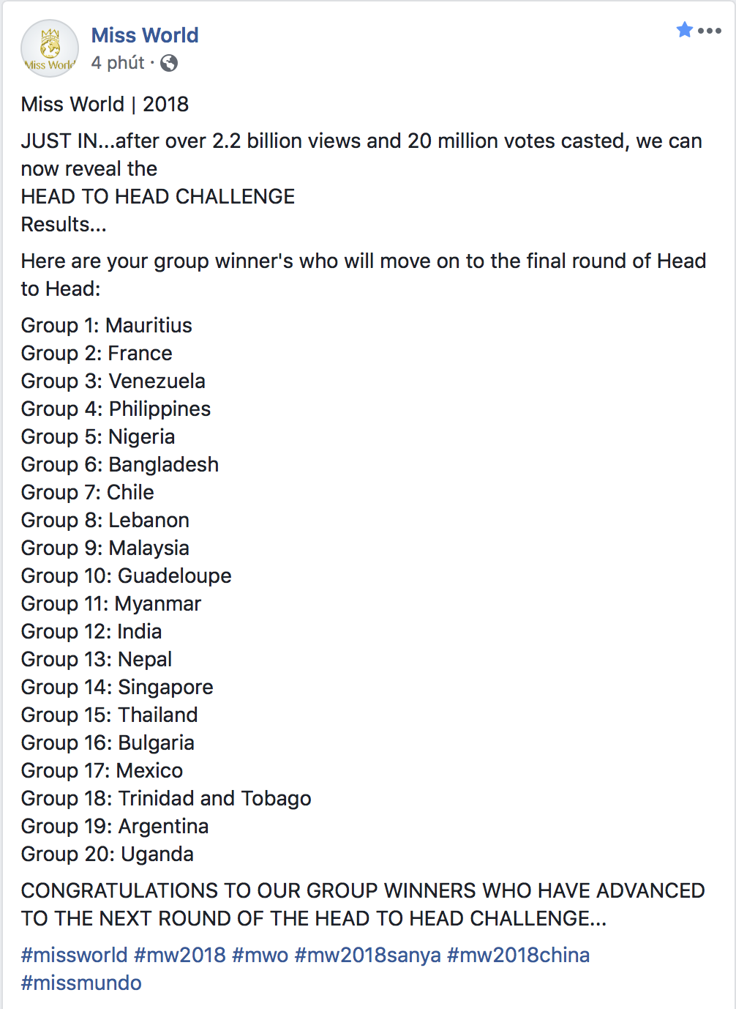Click the globe public audience icon
This screenshot has height=1009, width=736.
pyautogui.click(x=169, y=63)
